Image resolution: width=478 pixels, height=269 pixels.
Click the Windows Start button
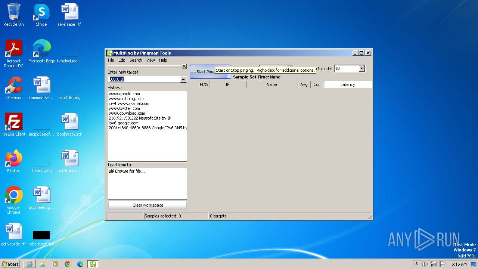(10, 264)
